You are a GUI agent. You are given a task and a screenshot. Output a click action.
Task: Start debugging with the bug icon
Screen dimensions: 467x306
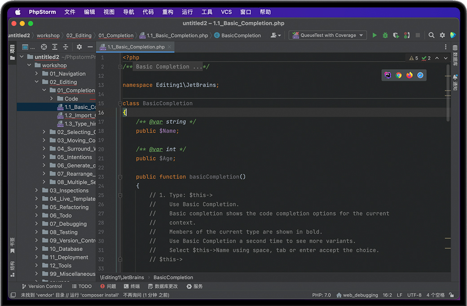click(x=385, y=35)
